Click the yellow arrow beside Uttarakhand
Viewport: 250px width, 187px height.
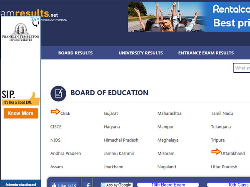[x=215, y=152]
